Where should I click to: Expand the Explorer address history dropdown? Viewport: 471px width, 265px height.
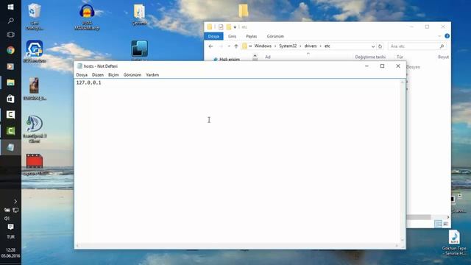(373, 46)
